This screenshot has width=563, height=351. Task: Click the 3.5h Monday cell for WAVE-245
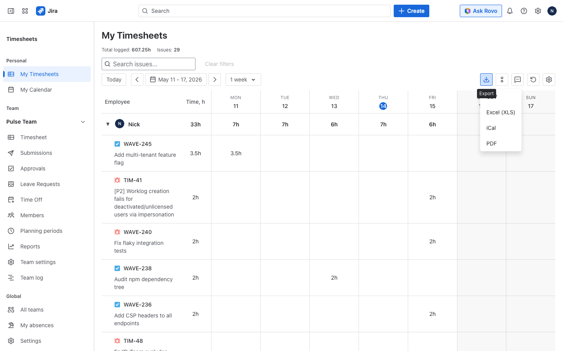point(236,153)
